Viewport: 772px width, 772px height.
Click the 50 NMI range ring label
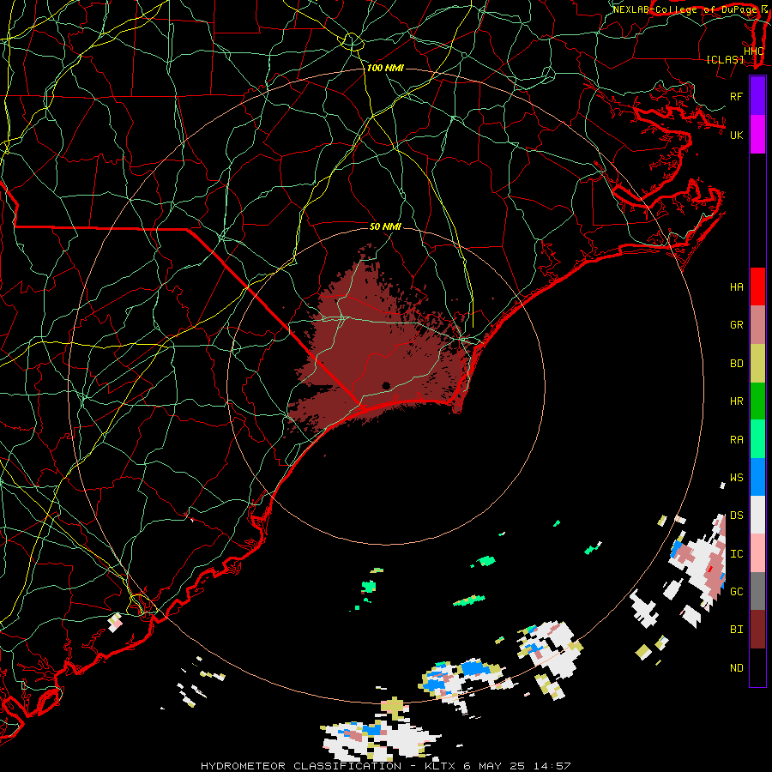pyautogui.click(x=385, y=226)
